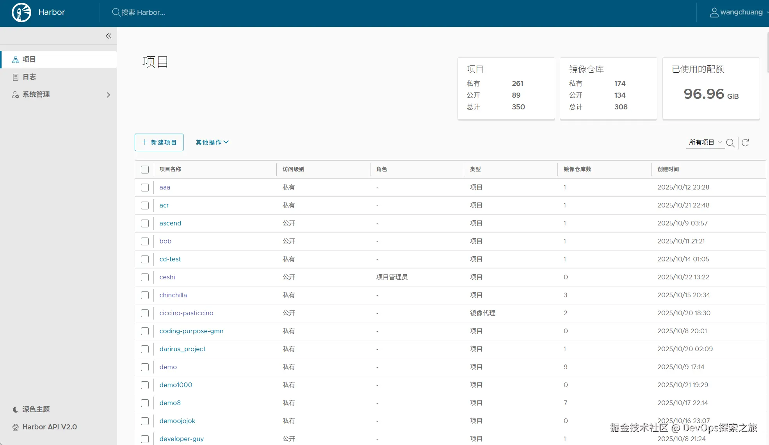Refresh the project list with refresh icon
The image size is (769, 445).
tap(745, 143)
